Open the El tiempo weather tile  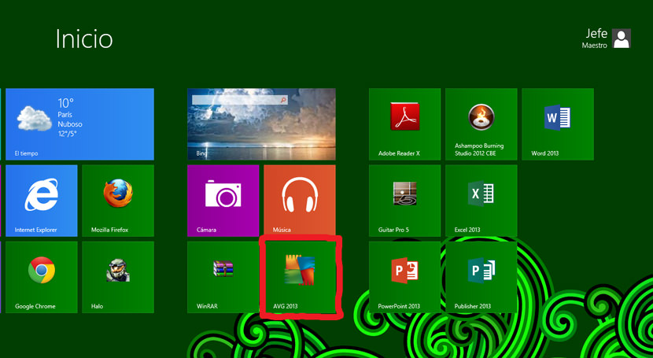[x=79, y=124]
